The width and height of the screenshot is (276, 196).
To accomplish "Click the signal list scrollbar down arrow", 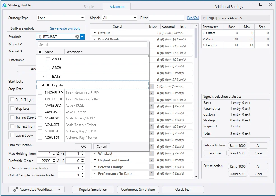I will pos(196,177).
